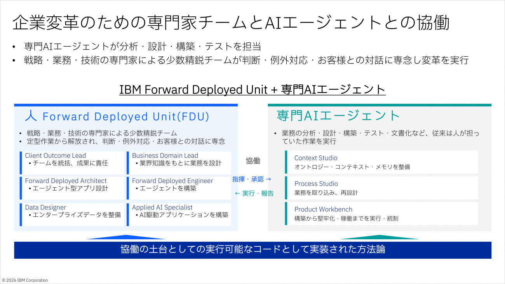Click the Process Studio title
Image resolution: width=505 pixels, height=284 pixels.
[316, 184]
